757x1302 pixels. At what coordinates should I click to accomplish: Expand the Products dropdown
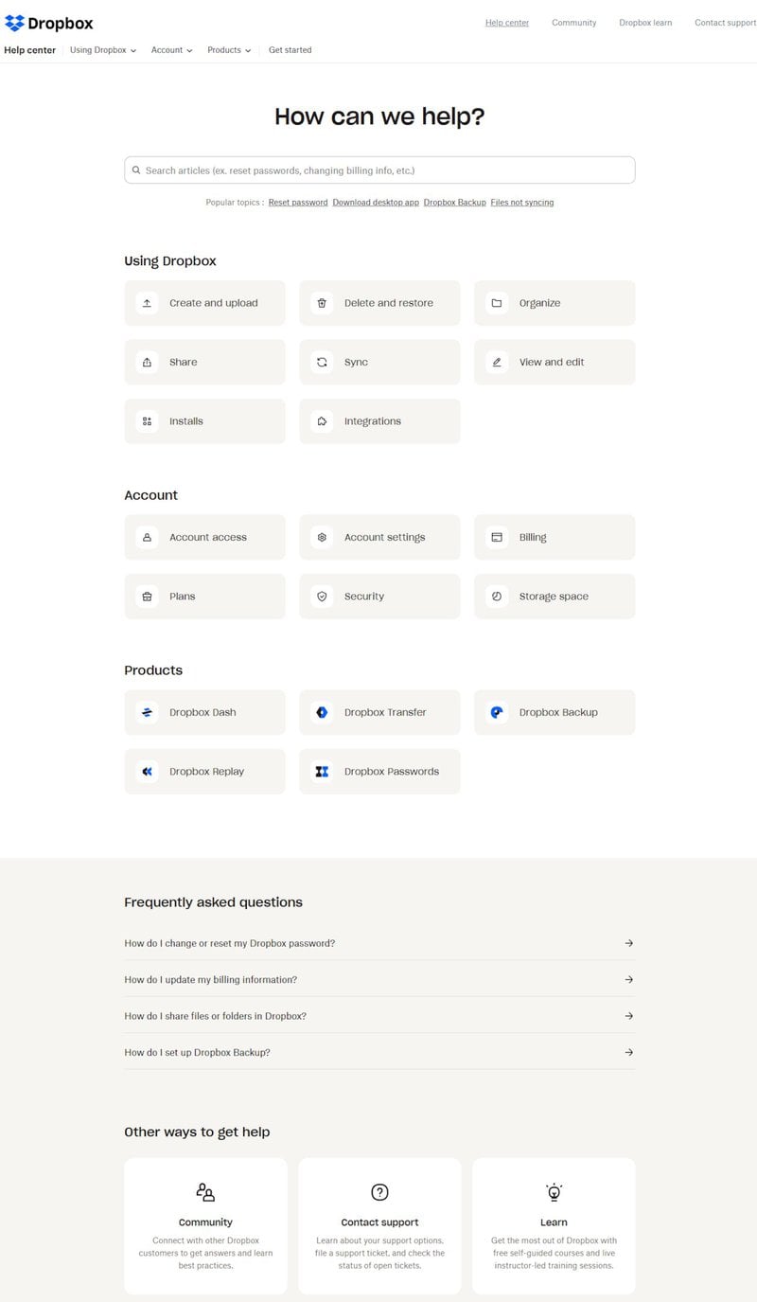coord(228,50)
